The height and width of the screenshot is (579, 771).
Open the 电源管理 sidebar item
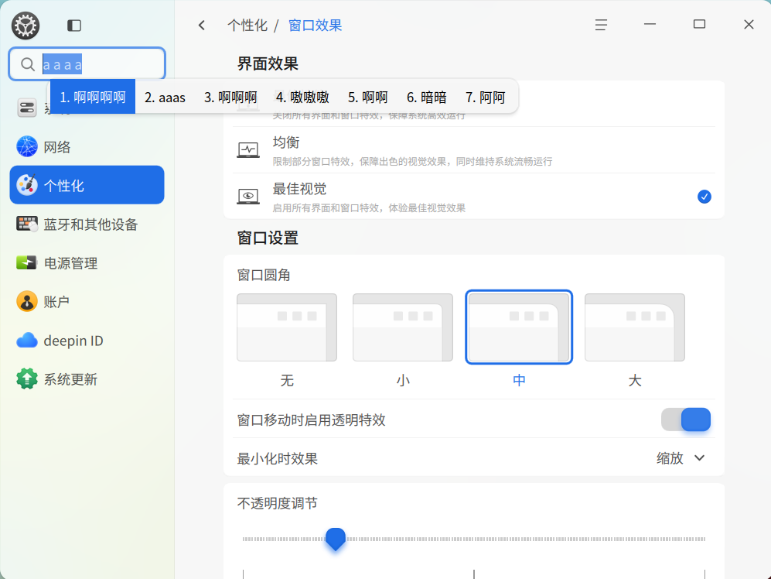coord(87,263)
